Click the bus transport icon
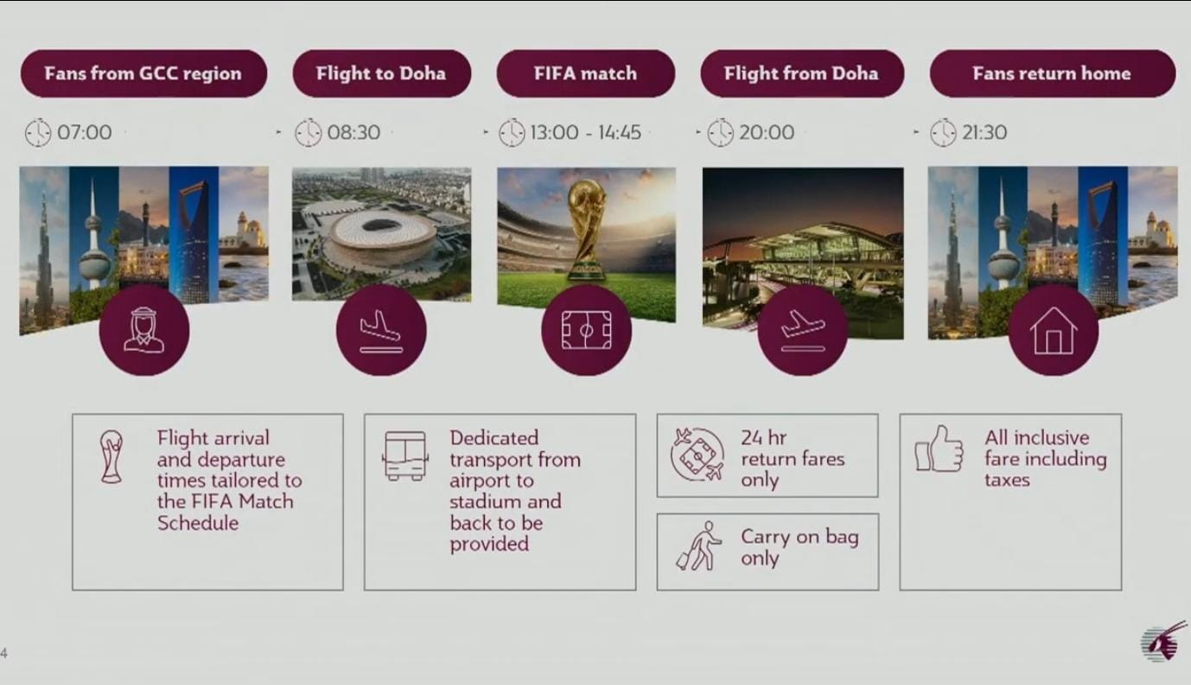Image resolution: width=1191 pixels, height=685 pixels. coord(405,455)
